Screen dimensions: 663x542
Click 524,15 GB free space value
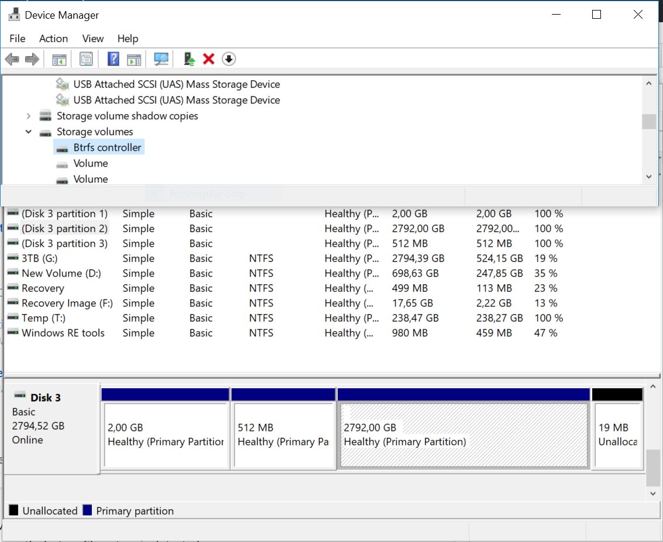tap(499, 258)
